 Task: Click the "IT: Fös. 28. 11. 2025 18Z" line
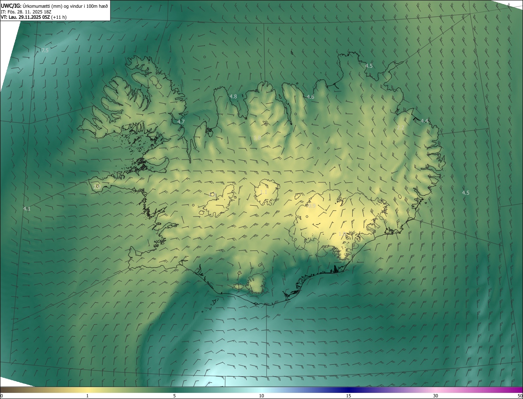coord(26,11)
